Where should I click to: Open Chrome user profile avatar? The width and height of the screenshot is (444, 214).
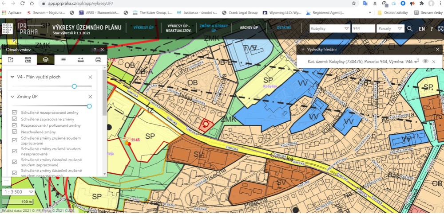coord(431,4)
